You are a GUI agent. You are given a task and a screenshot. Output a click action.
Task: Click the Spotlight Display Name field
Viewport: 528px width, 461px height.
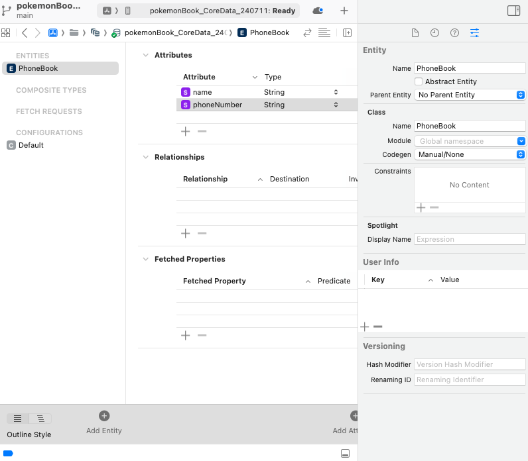pyautogui.click(x=470, y=239)
